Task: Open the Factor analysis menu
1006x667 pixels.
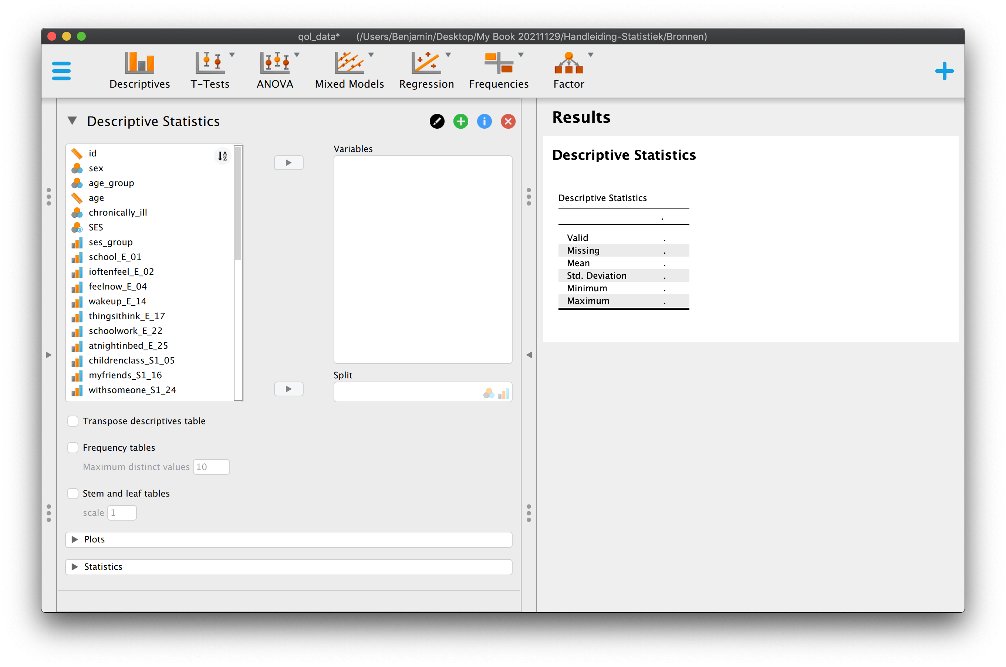Action: click(569, 71)
